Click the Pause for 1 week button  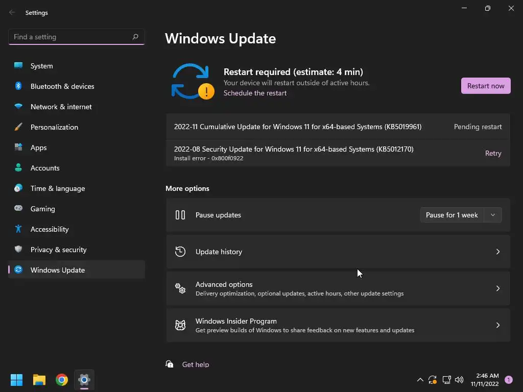pyautogui.click(x=452, y=215)
